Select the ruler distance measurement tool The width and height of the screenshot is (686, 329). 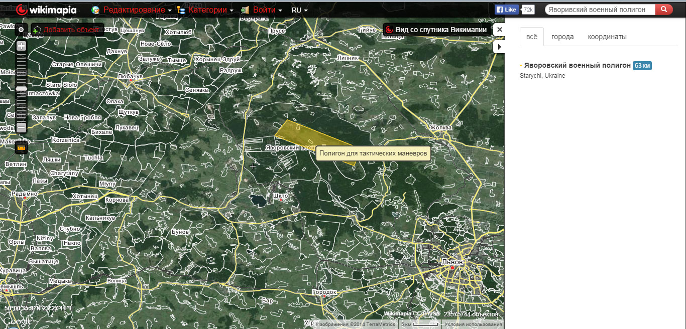tap(21, 147)
